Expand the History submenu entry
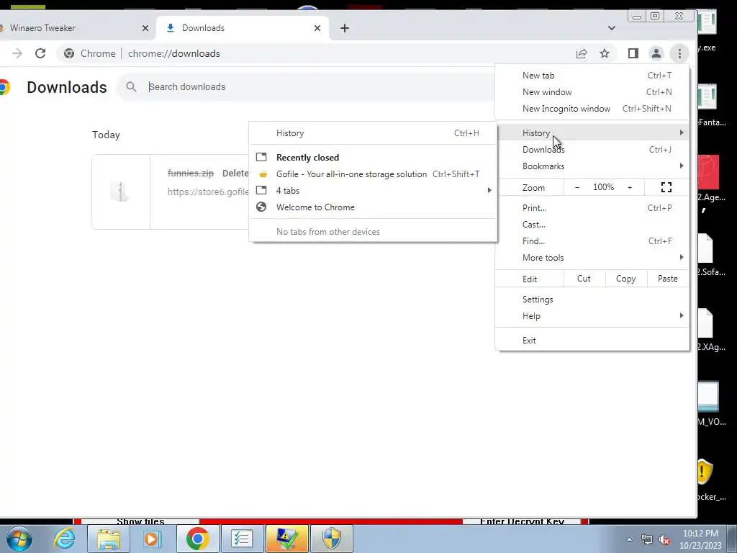The height and width of the screenshot is (553, 737). tap(592, 133)
